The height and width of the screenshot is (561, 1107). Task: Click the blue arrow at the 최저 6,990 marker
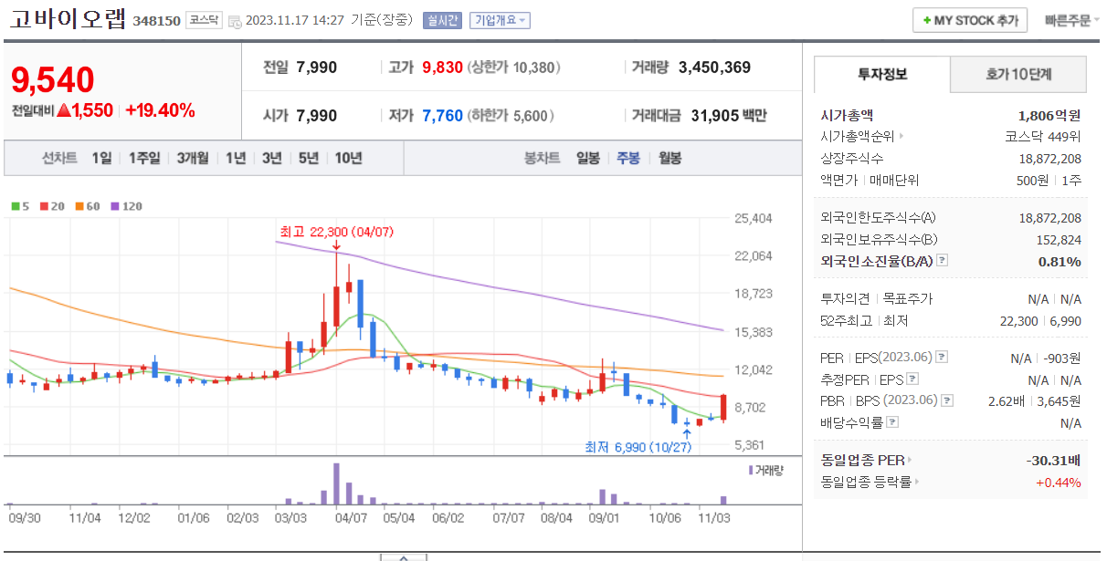click(x=686, y=433)
